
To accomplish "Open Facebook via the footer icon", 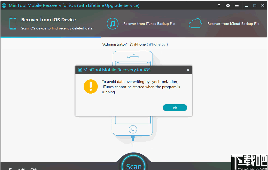I will (10, 169).
